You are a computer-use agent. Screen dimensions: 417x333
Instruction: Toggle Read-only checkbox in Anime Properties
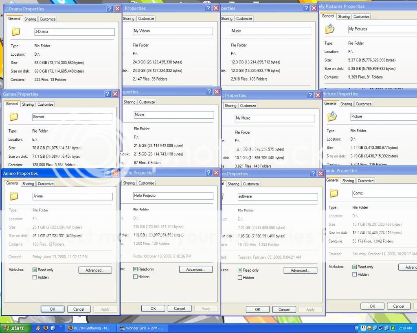click(x=35, y=270)
